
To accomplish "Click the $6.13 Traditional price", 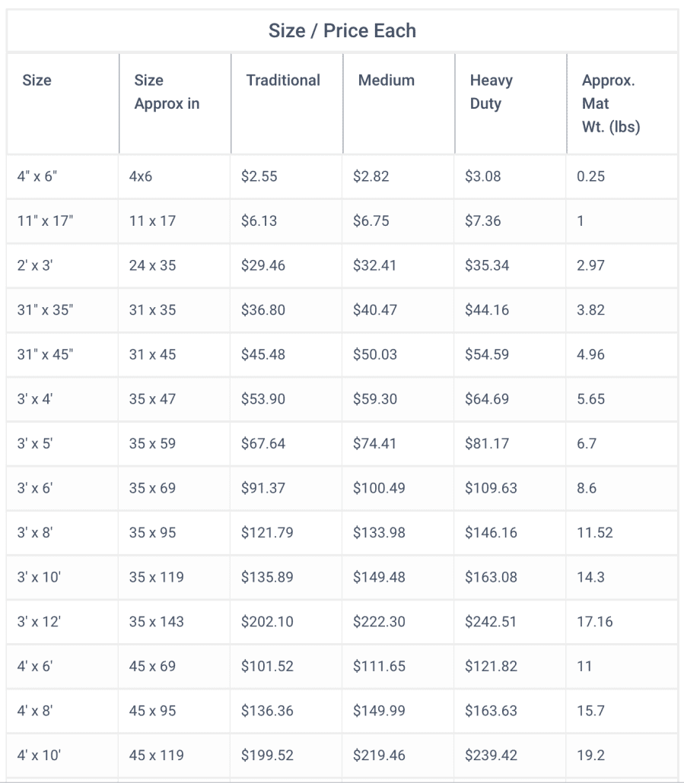I will click(x=259, y=220).
